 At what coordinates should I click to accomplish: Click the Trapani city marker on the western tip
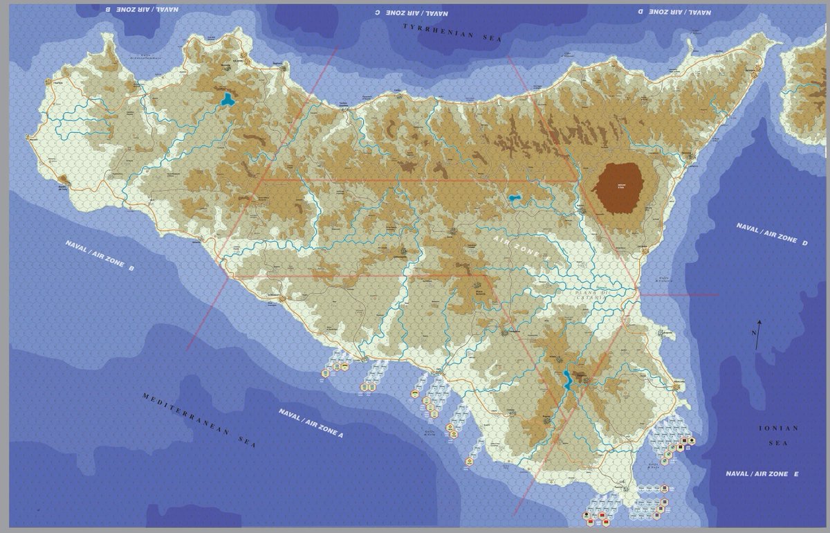(x=48, y=82)
